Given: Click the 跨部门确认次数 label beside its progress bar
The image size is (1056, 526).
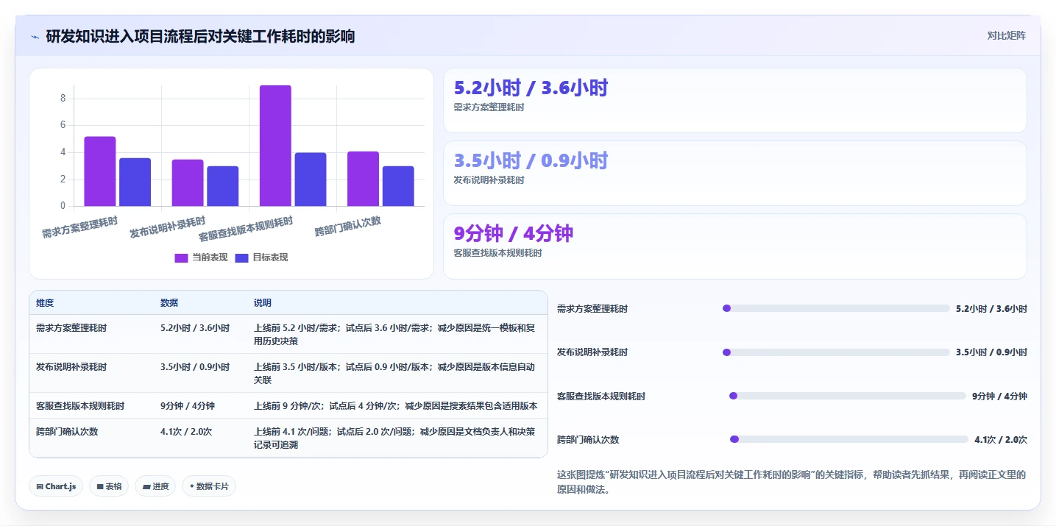Looking at the screenshot, I should (x=588, y=440).
